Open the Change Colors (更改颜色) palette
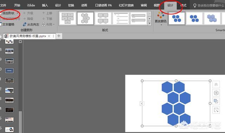This screenshot has height=133, width=225. point(161,19)
